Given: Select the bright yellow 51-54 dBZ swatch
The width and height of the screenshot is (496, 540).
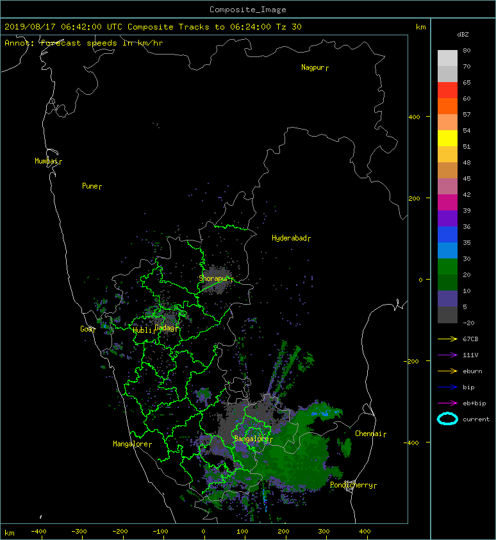Looking at the screenshot, I should pyautogui.click(x=447, y=139).
